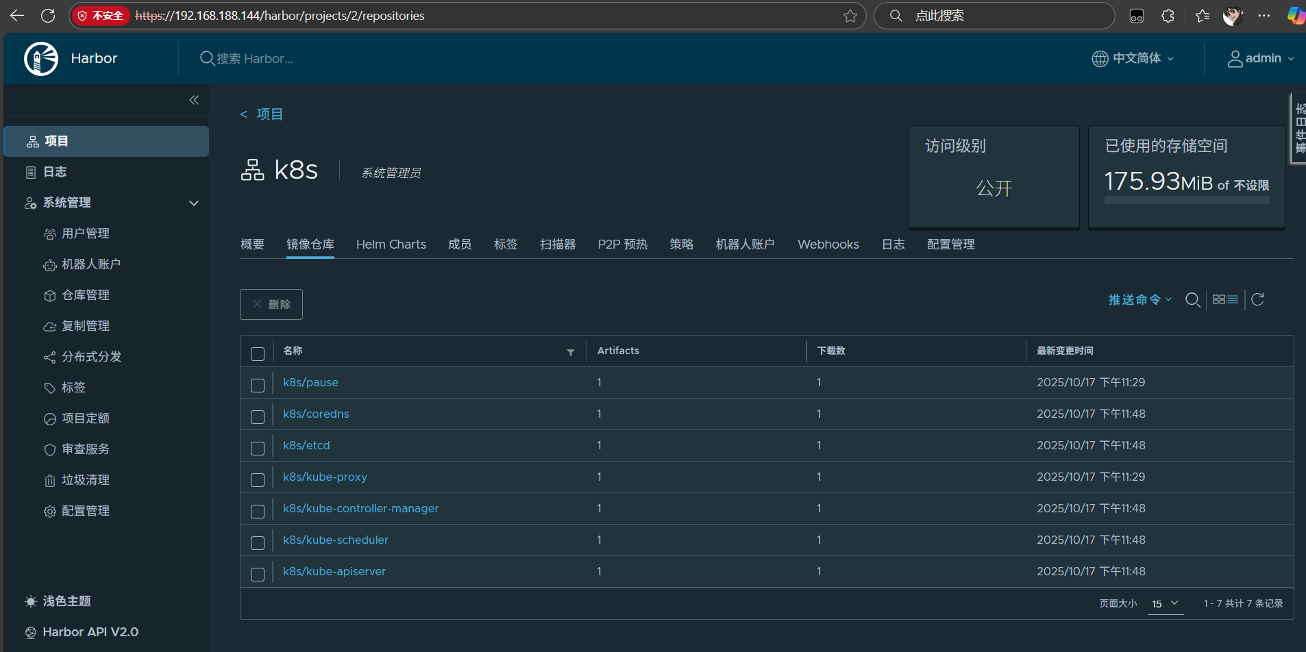Sort by 最新变更时间 column header
This screenshot has width=1306, height=652.
1065,351
